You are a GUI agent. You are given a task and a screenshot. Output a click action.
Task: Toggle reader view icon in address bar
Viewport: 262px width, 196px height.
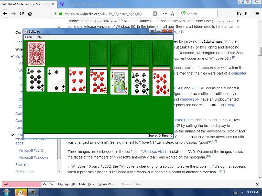155,14
